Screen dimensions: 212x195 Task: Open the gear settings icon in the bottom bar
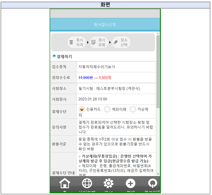[x=108, y=183]
